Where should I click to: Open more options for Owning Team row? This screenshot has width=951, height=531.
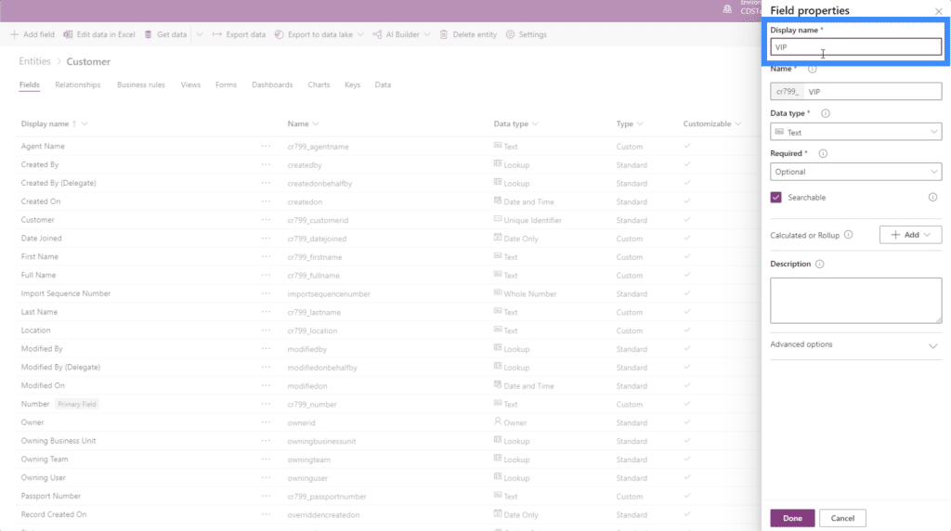(x=266, y=459)
